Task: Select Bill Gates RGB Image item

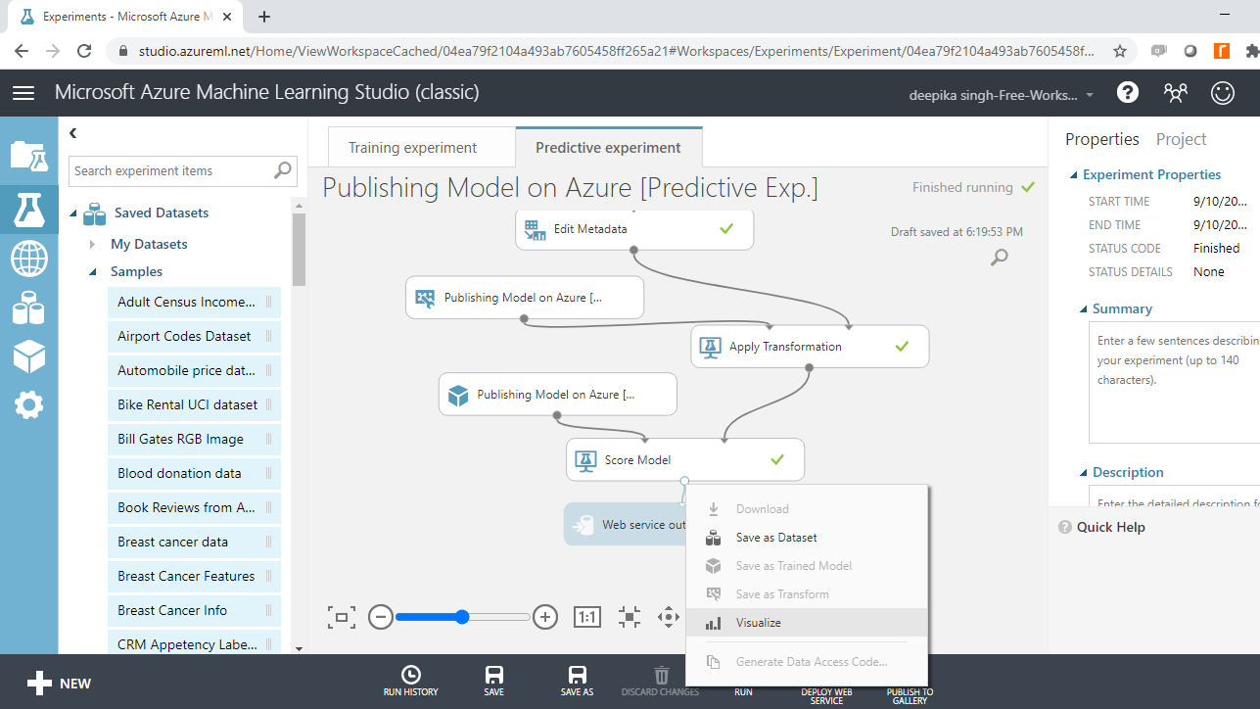Action: (195, 440)
